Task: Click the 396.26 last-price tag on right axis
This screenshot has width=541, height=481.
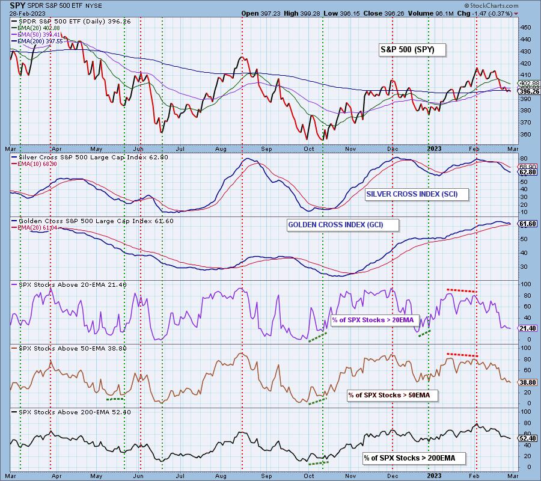Action: tap(530, 91)
